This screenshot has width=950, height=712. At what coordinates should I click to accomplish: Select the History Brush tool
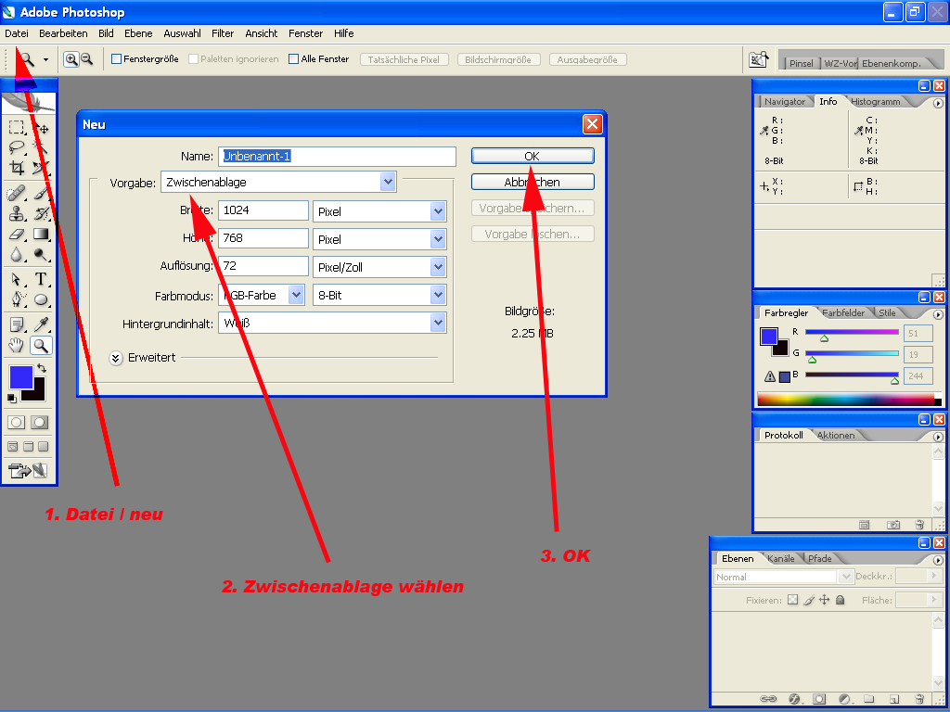[41, 214]
